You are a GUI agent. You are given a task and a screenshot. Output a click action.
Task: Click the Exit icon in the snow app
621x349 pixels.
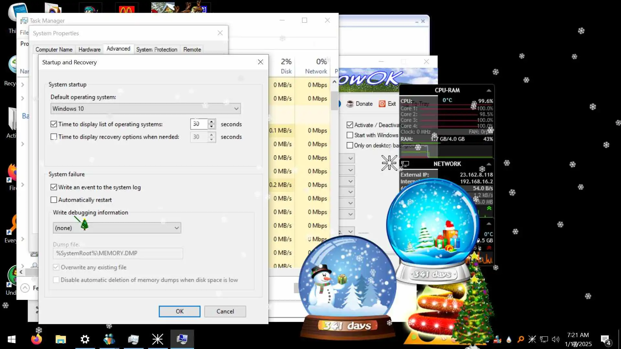pos(382,104)
